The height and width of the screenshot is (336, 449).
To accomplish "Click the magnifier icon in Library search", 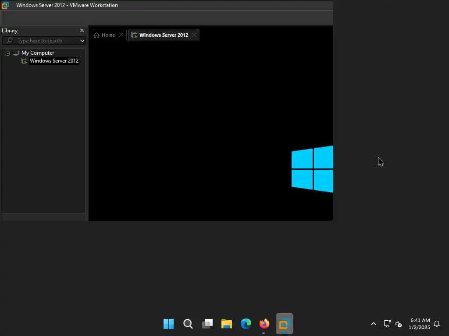I will pos(10,40).
